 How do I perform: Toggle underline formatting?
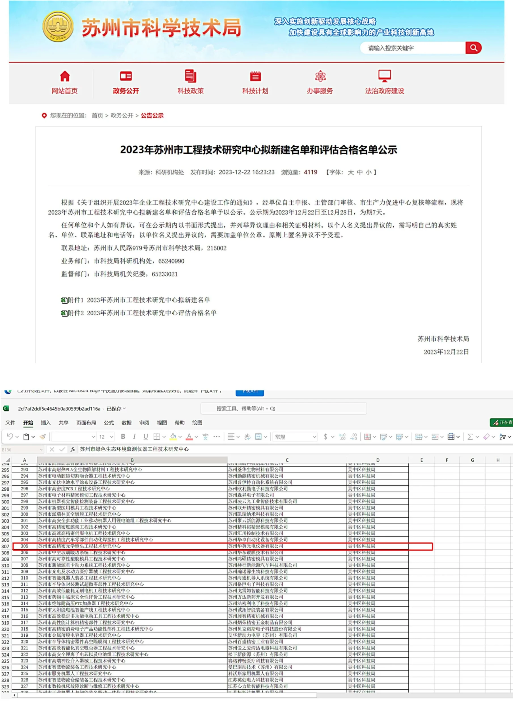click(146, 437)
